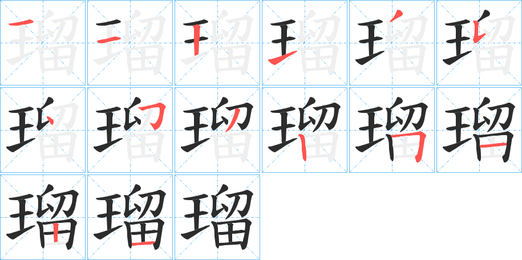The width and height of the screenshot is (522, 260).
Task: Click the stroke 14 panel with red bottom closing stroke
Action: click(x=130, y=217)
